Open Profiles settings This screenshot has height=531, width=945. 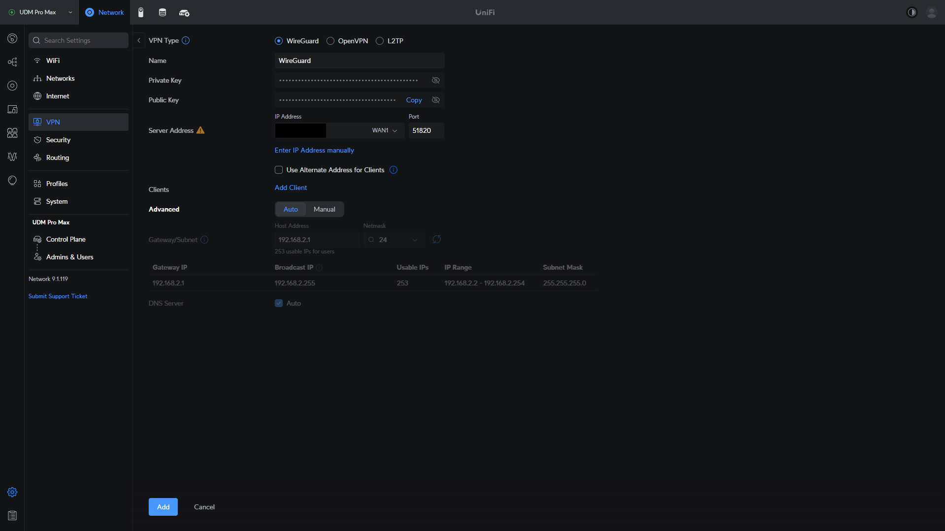coord(78,184)
